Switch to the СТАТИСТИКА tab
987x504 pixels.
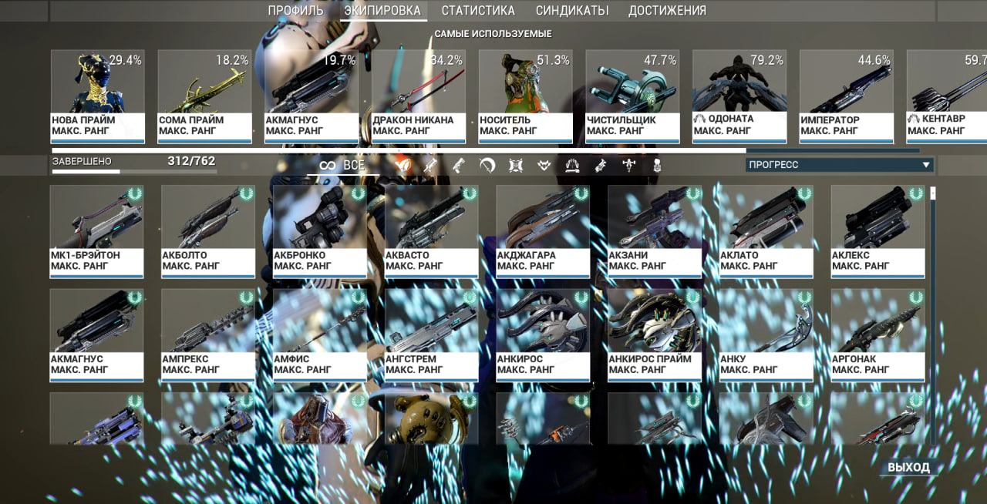click(478, 11)
